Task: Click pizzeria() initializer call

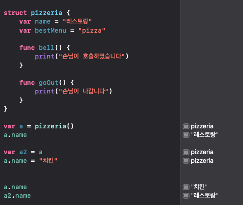Action: pos(54,127)
